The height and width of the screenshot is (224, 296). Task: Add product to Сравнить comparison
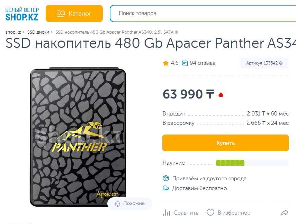180,213
